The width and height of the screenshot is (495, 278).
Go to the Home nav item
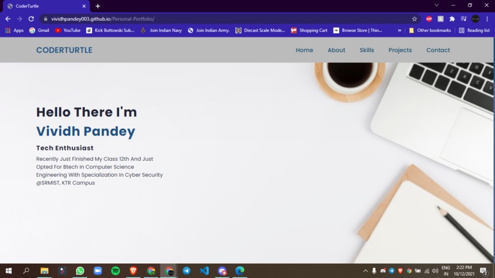tap(305, 50)
